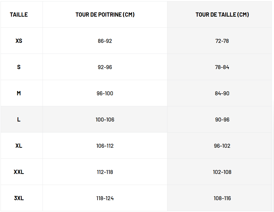Click the 84-90 waist measurement cell
Screen dimensions: 274x212
[x=222, y=93]
